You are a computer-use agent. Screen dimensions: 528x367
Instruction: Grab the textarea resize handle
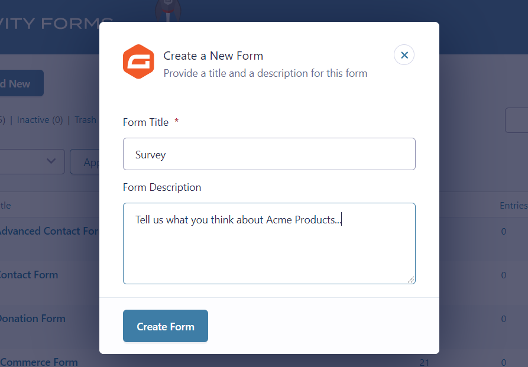click(x=411, y=280)
